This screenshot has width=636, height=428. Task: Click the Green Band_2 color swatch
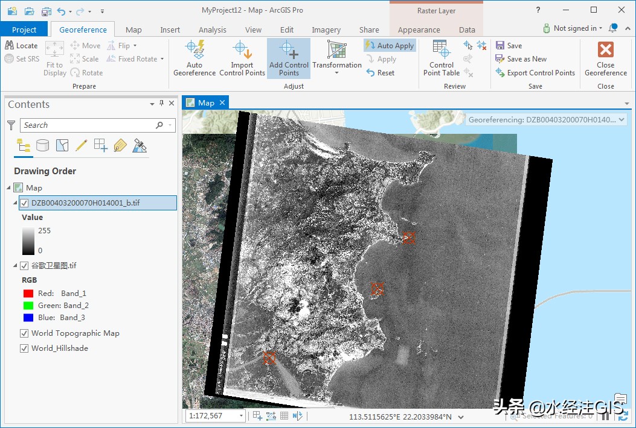click(x=28, y=306)
